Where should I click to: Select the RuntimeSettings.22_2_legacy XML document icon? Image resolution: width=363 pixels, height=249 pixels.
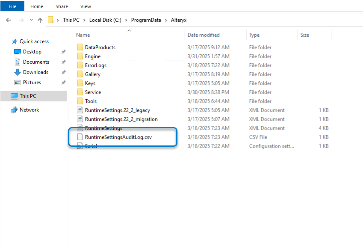80,110
